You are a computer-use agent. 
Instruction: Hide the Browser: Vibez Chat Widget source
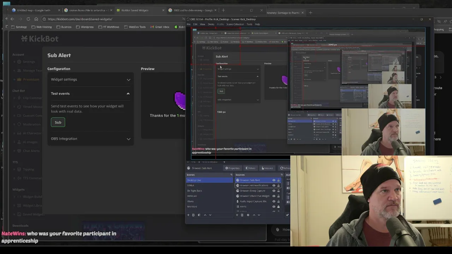(274, 196)
